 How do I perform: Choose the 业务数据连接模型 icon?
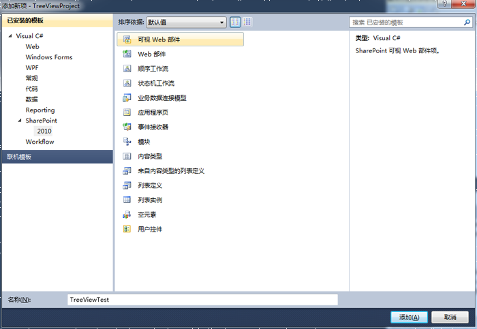[x=127, y=97]
